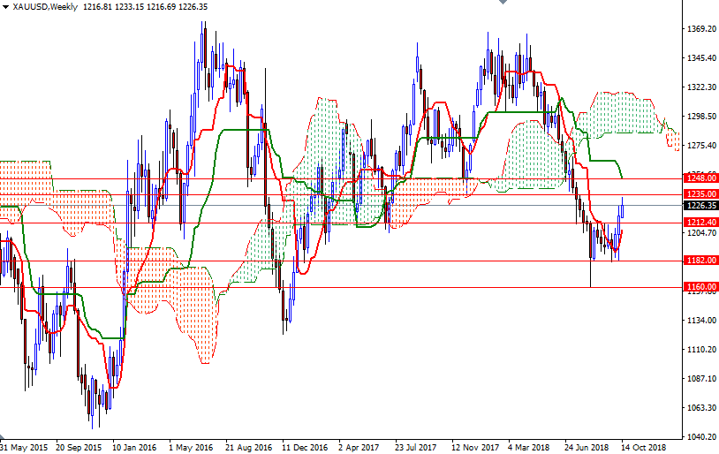Click the current price label 1226.35
This screenshot has height=454, width=719.
pos(700,206)
